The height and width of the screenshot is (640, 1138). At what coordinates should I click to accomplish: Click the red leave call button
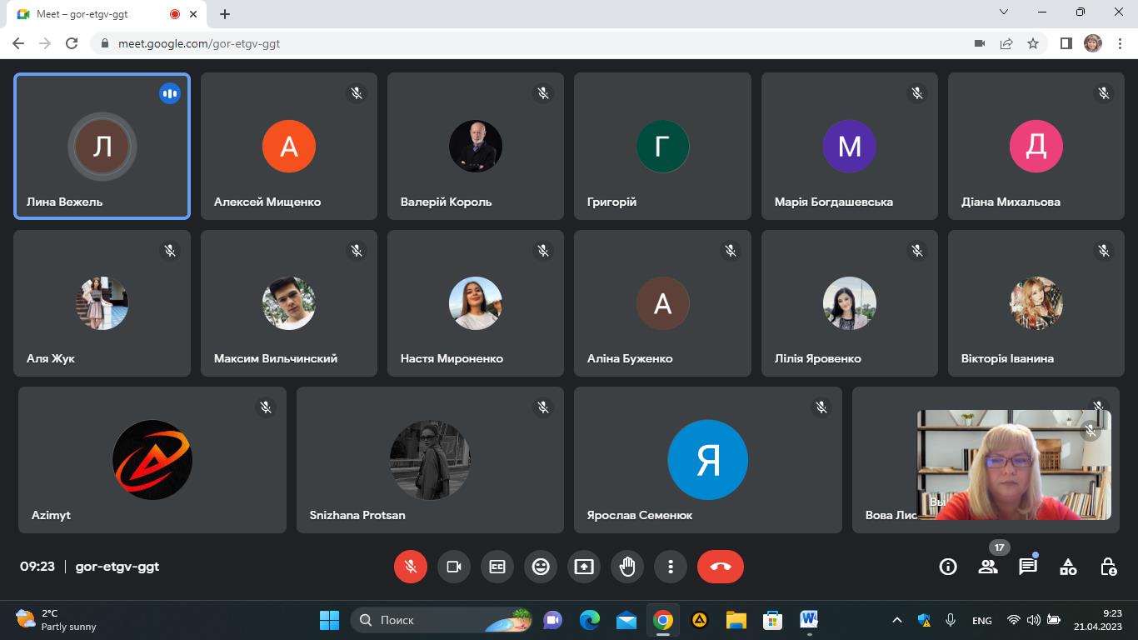point(721,567)
